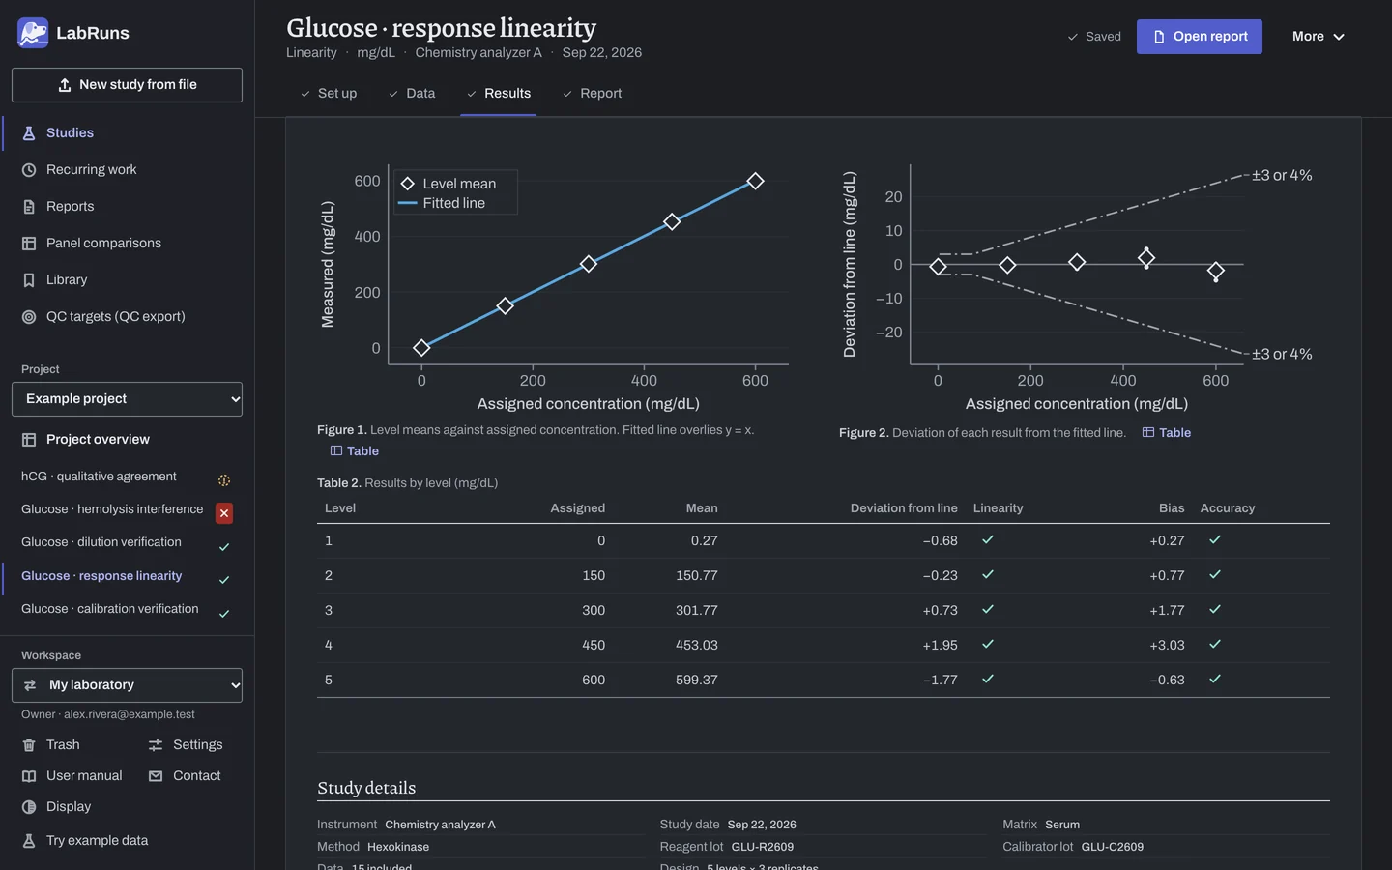Viewport: 1392px width, 870px height.
Task: Open the Studies flask icon
Action: 29,133
